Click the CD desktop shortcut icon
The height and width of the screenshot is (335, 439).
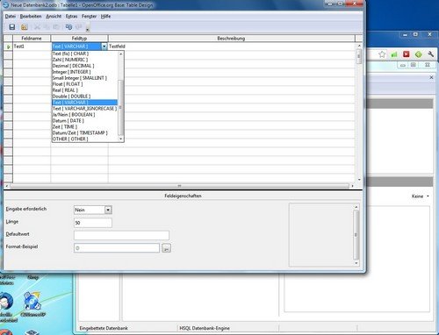32,301
